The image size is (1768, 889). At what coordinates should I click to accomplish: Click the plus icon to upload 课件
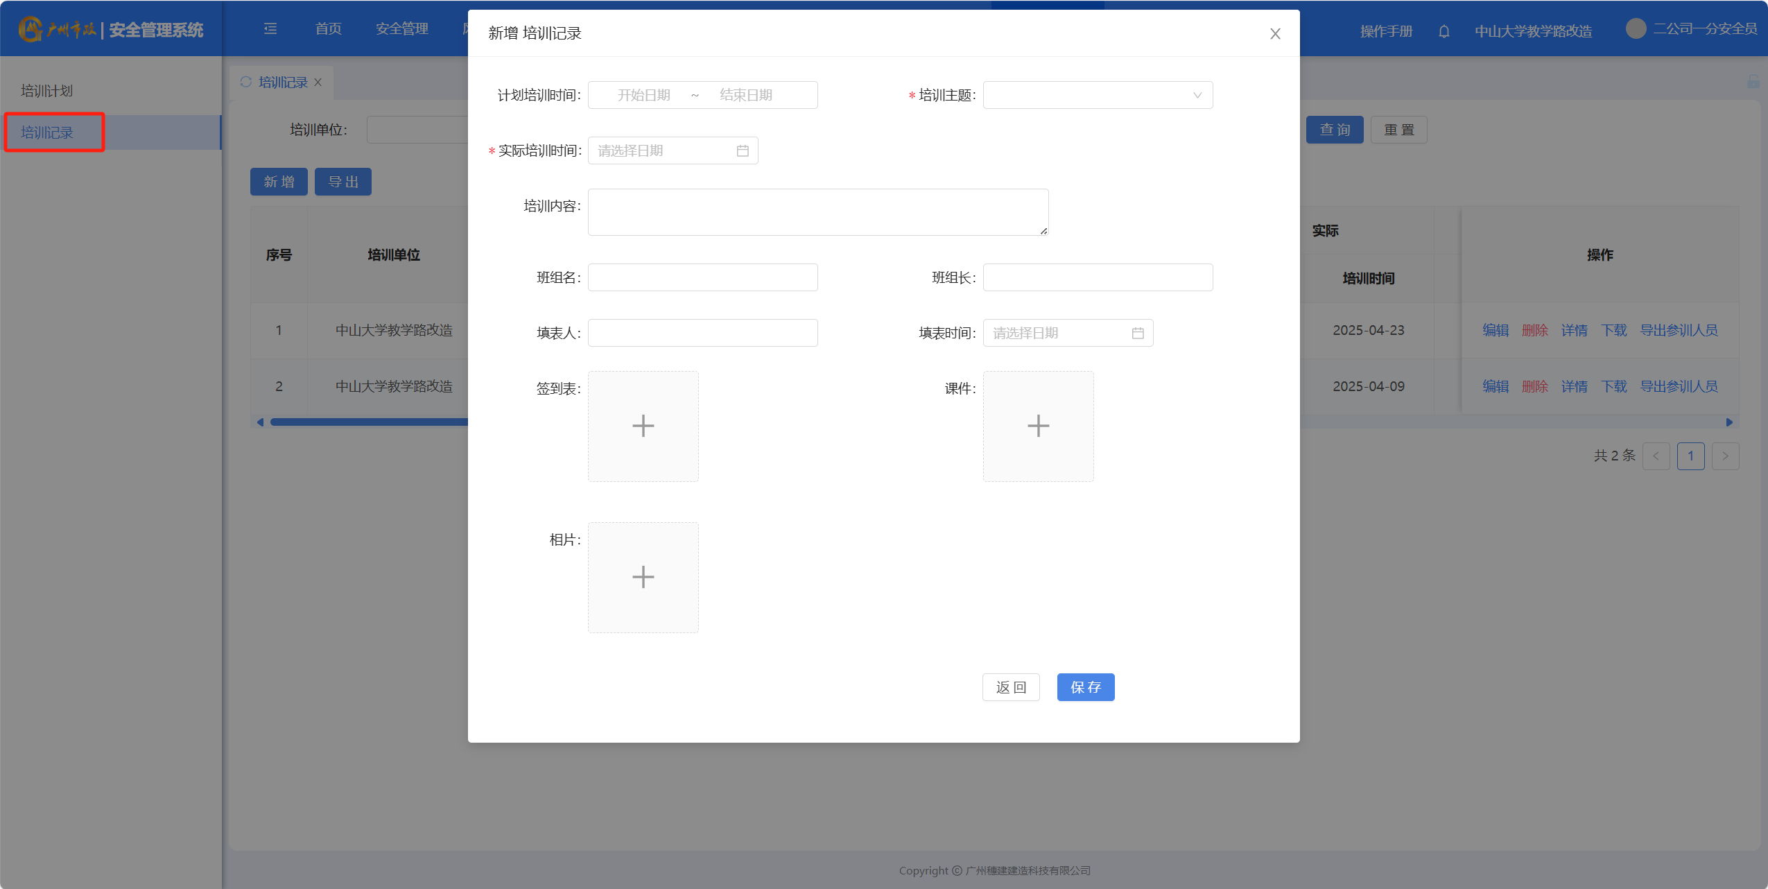point(1038,426)
